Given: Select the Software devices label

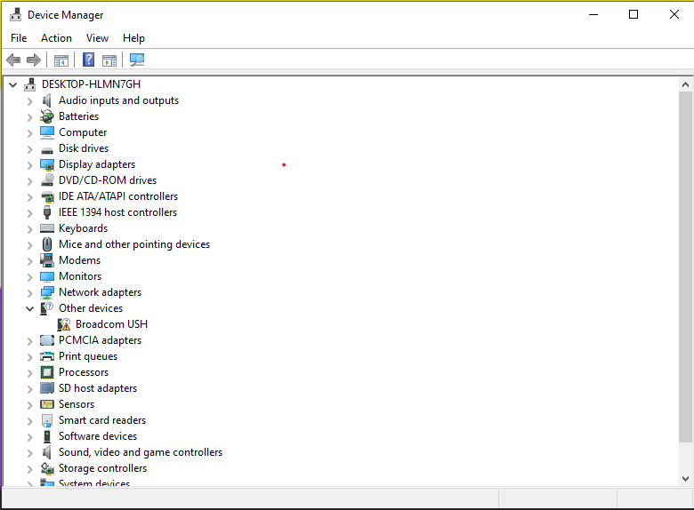Looking at the screenshot, I should 98,436.
